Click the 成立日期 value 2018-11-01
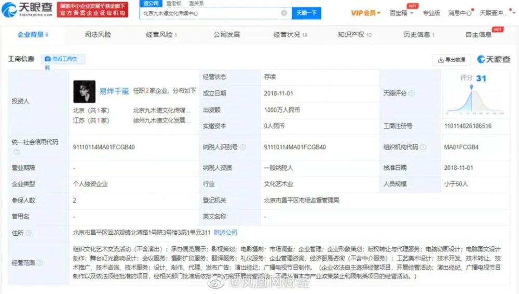519x294 pixels. click(x=278, y=93)
